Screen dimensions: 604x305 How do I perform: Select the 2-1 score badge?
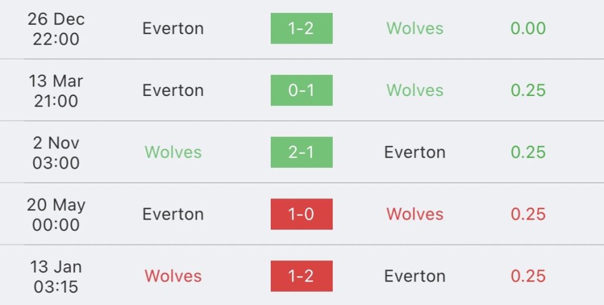(301, 152)
